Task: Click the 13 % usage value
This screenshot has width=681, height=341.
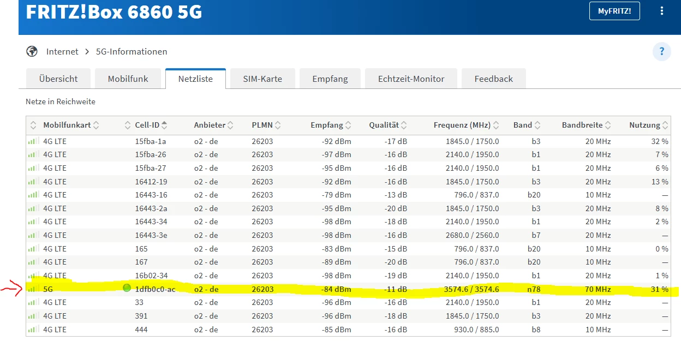Action: coord(659,182)
